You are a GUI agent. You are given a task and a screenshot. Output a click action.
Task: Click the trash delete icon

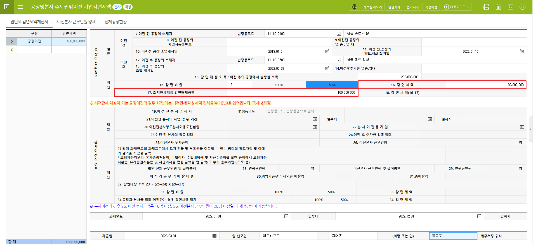pos(498,7)
